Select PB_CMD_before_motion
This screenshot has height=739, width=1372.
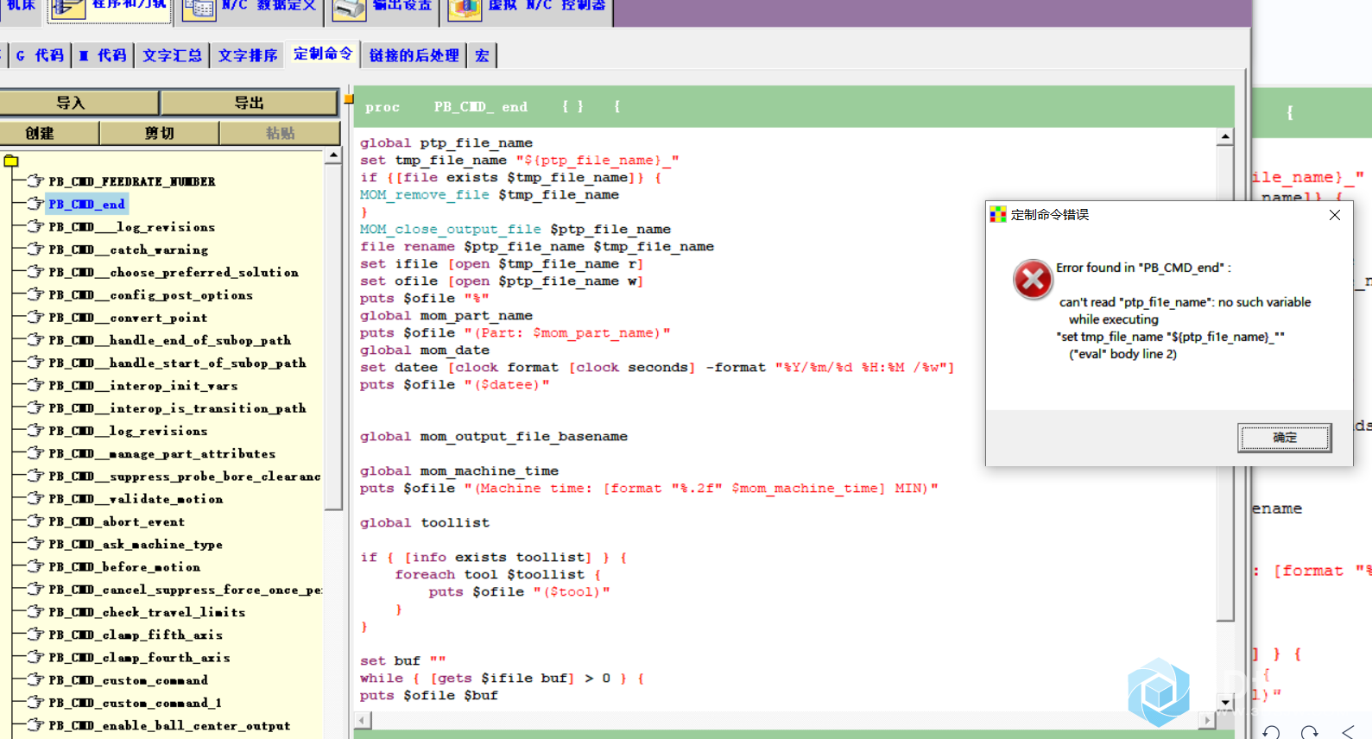[x=124, y=566]
